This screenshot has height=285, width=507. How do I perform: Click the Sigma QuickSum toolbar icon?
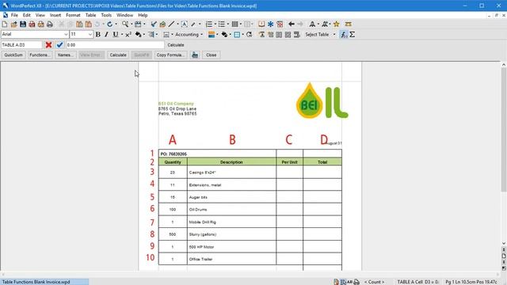point(353,34)
